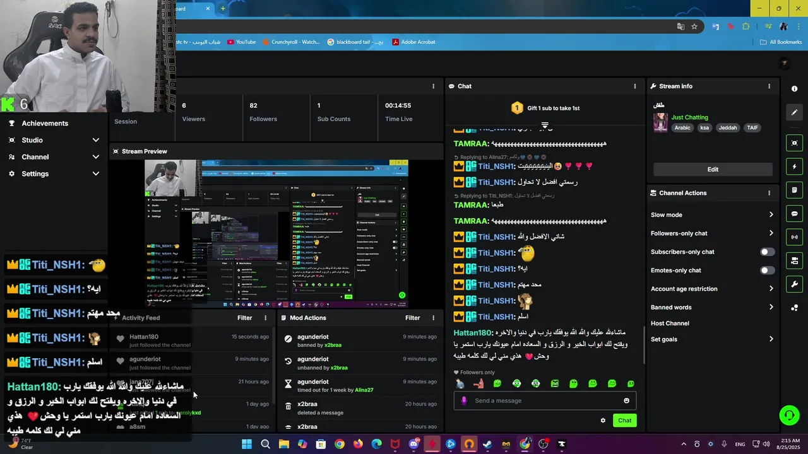Collapse the pinned gift sub banner arrow

click(545, 125)
